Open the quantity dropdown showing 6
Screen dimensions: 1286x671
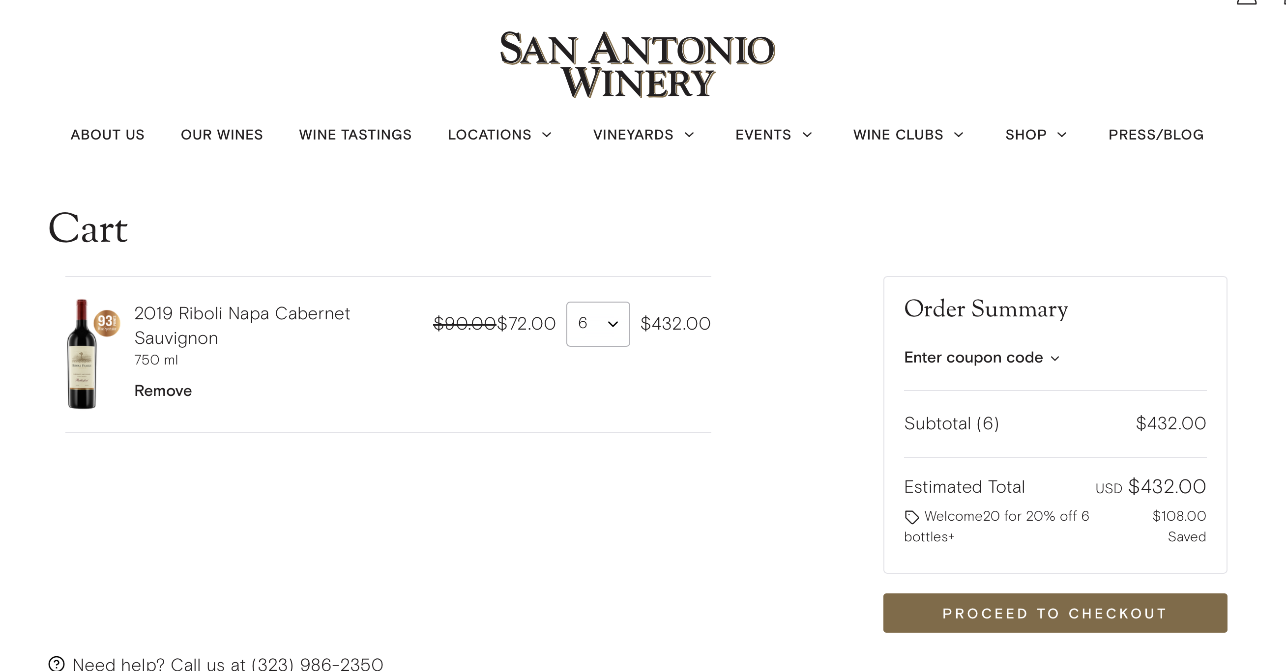[598, 324]
